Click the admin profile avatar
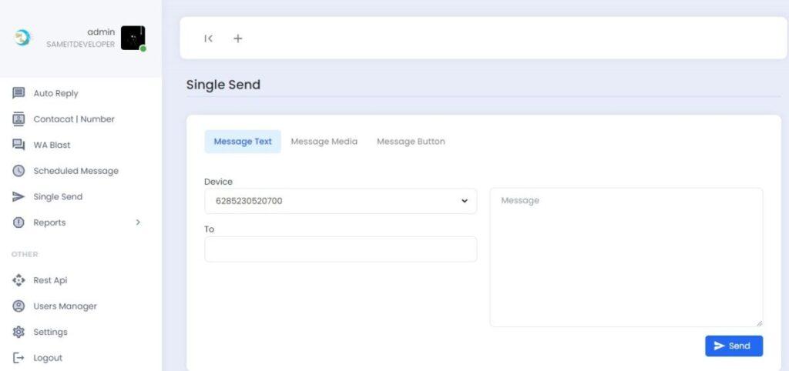789x371 pixels. (x=133, y=38)
